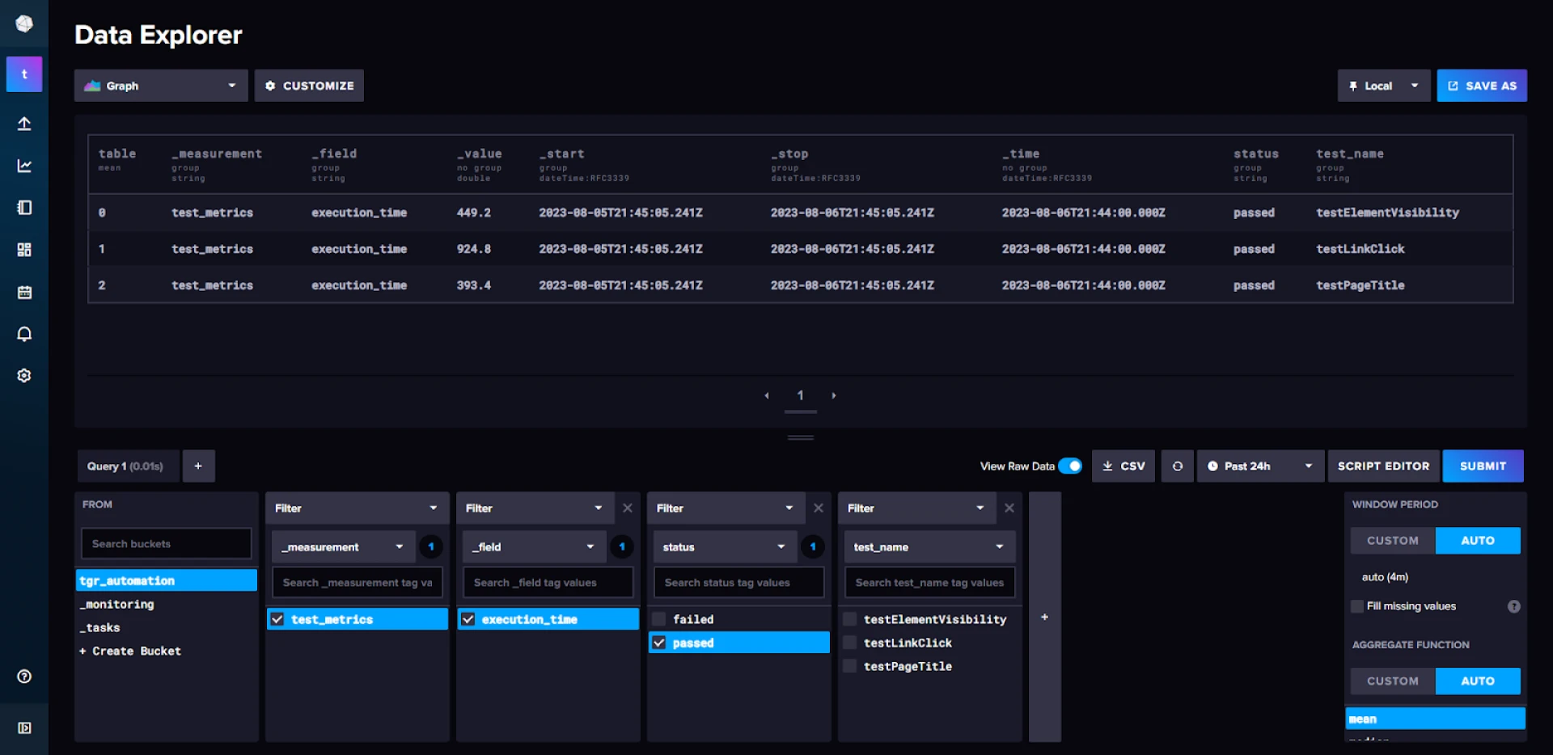
Task: Open Data Explorer graph icon in sidebar
Action: pos(24,166)
